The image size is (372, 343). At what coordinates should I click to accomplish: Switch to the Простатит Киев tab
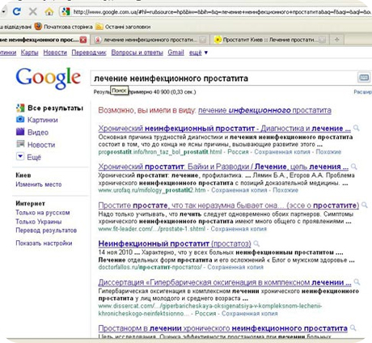pos(270,40)
